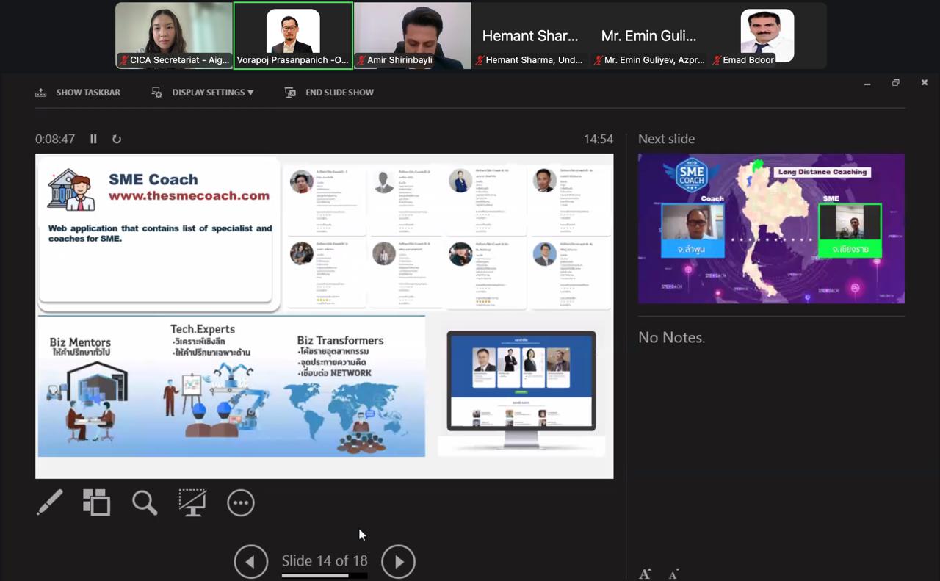Select Emad Bdoor's participant tile
Screen dimensions: 940x581
(x=767, y=35)
